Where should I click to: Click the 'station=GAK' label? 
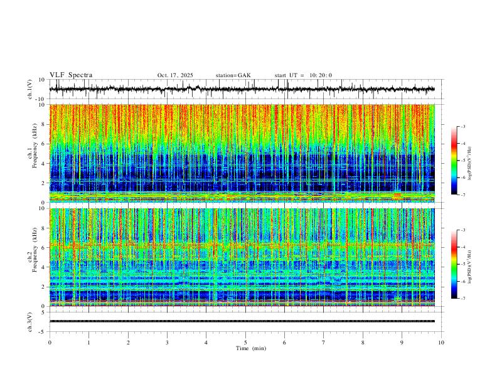coord(233,75)
